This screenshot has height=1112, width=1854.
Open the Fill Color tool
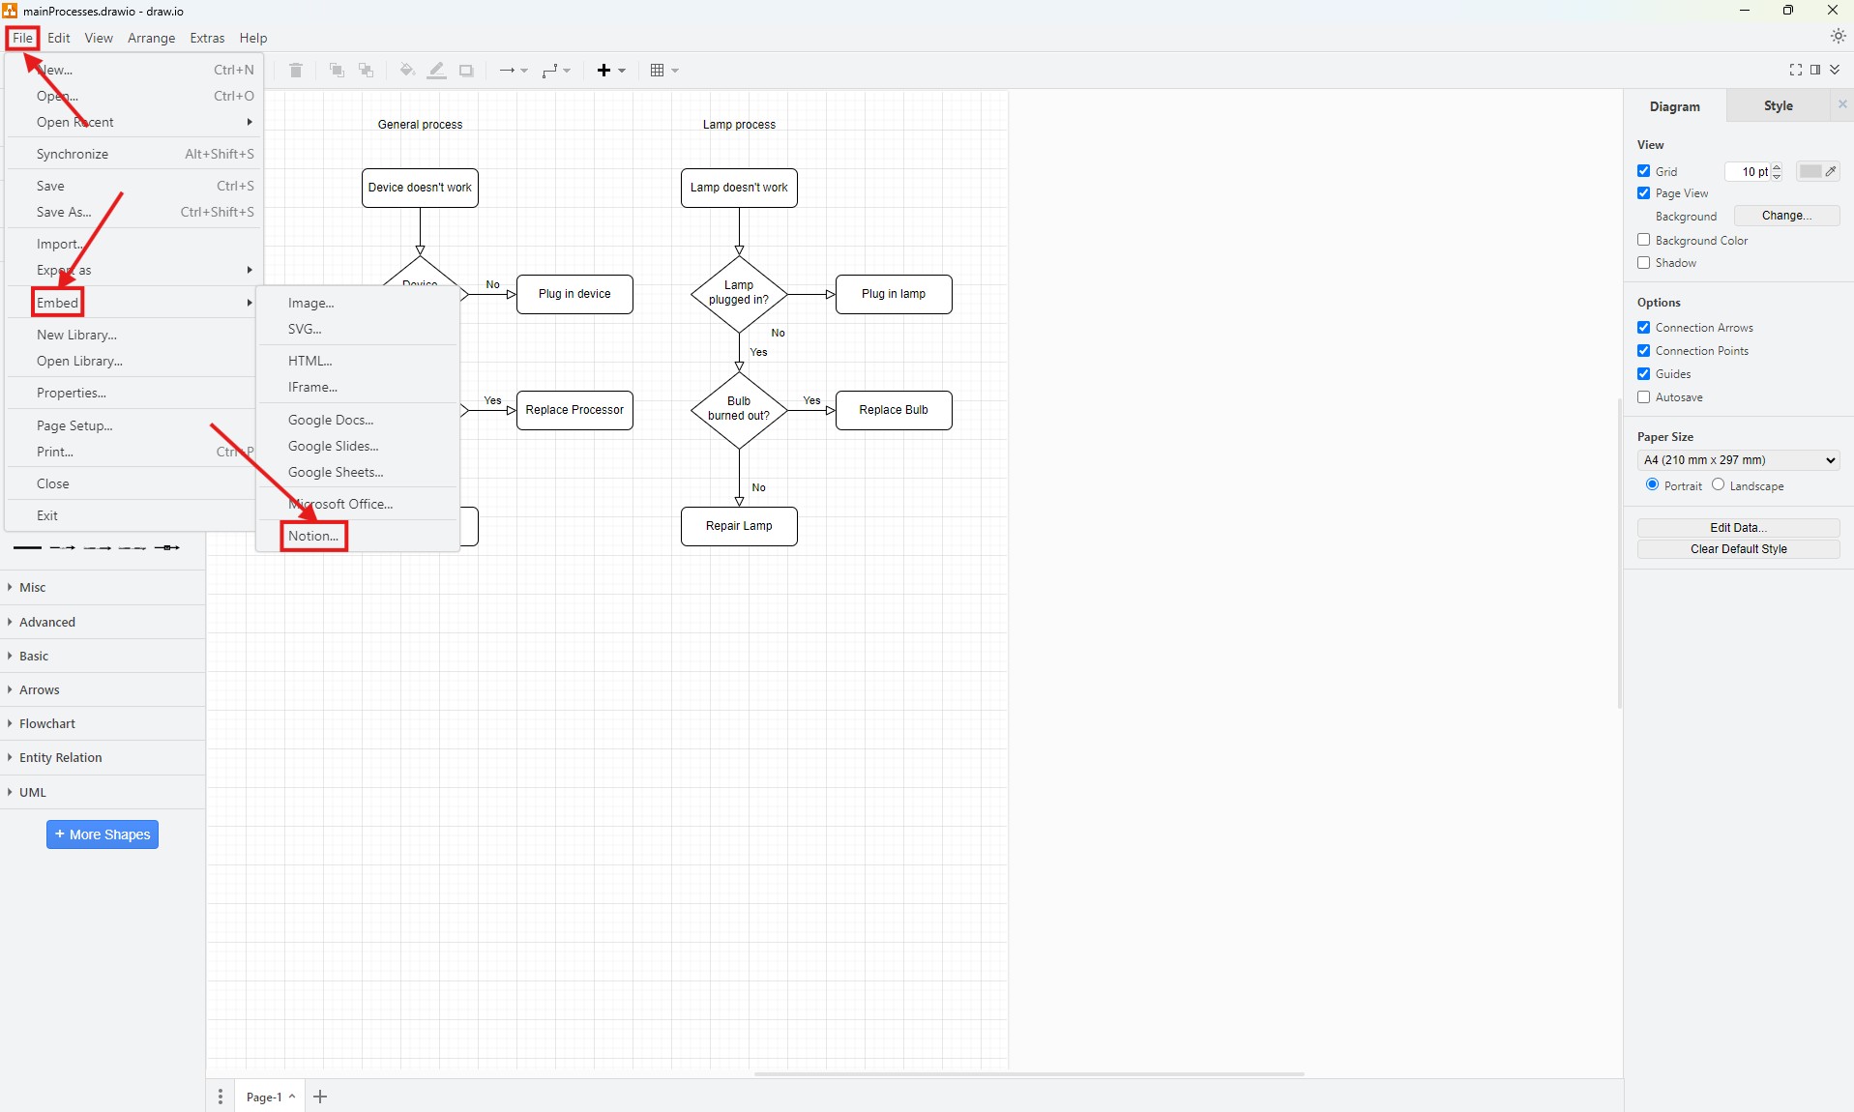tap(406, 70)
